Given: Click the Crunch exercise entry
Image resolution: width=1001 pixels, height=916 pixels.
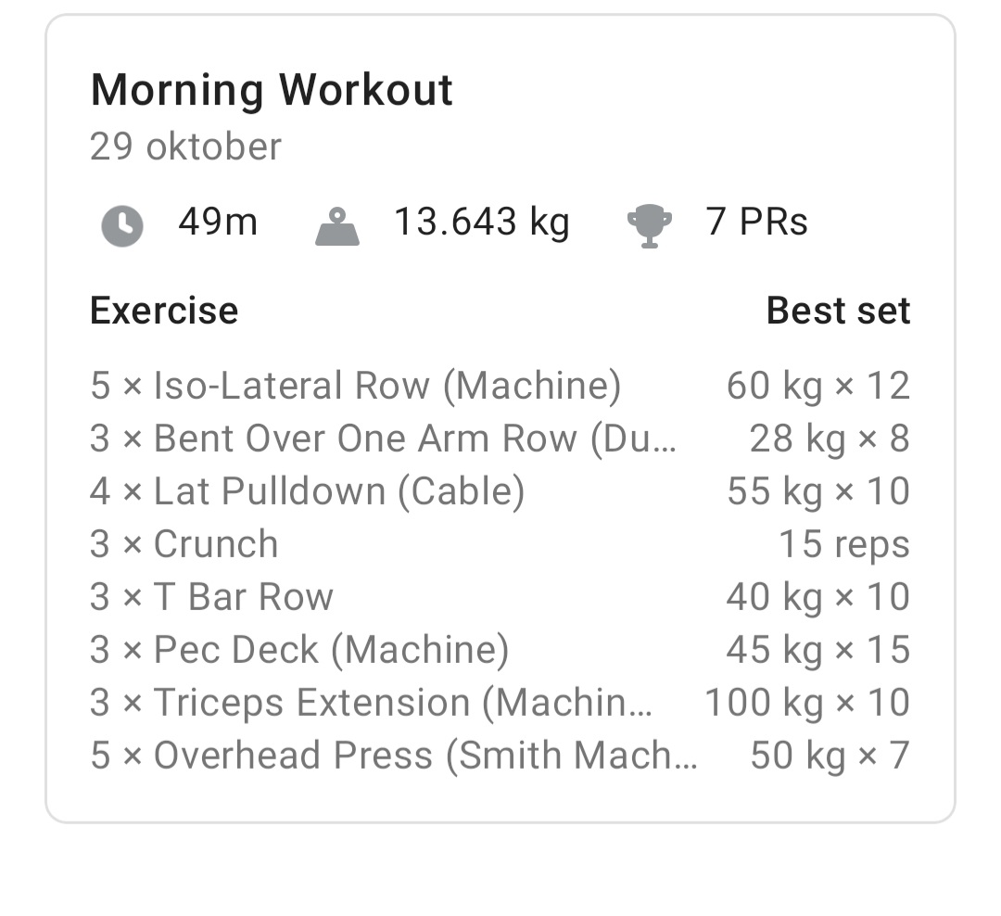Looking at the screenshot, I should coord(184,543).
